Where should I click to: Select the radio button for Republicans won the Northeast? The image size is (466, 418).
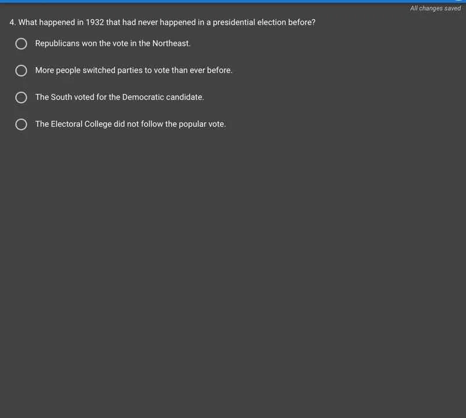click(x=21, y=44)
